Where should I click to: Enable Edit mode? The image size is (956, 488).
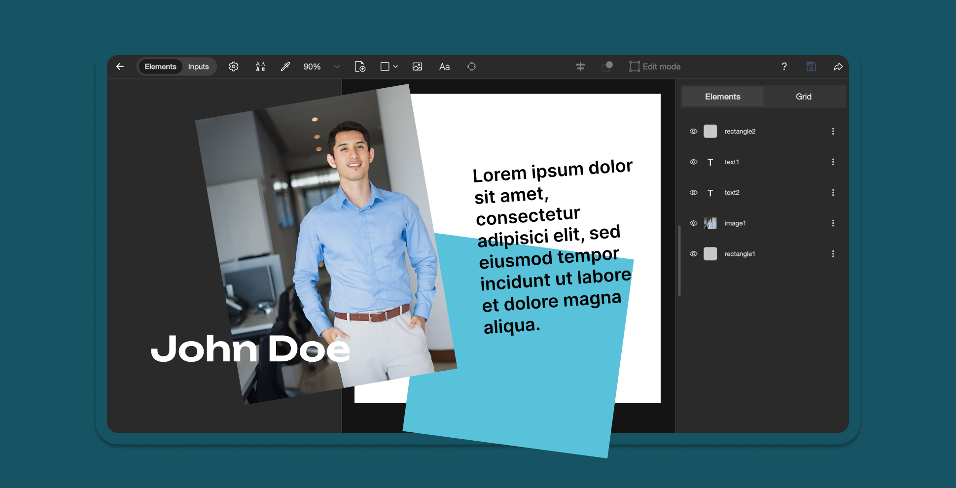coord(655,67)
